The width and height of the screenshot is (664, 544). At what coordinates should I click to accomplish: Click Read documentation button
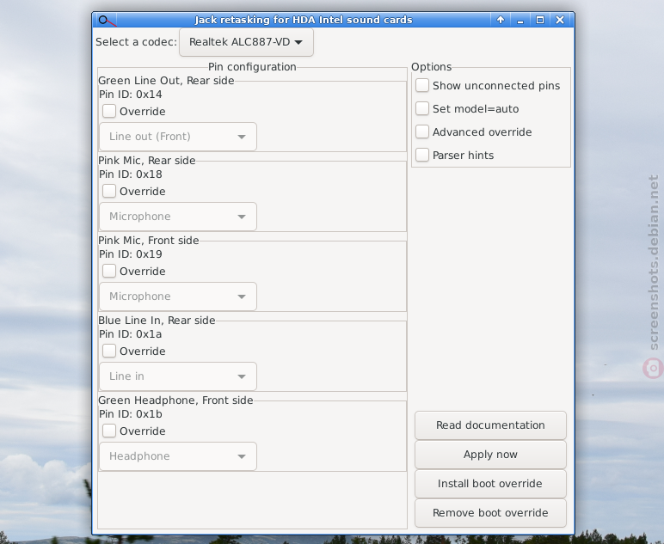[490, 425]
